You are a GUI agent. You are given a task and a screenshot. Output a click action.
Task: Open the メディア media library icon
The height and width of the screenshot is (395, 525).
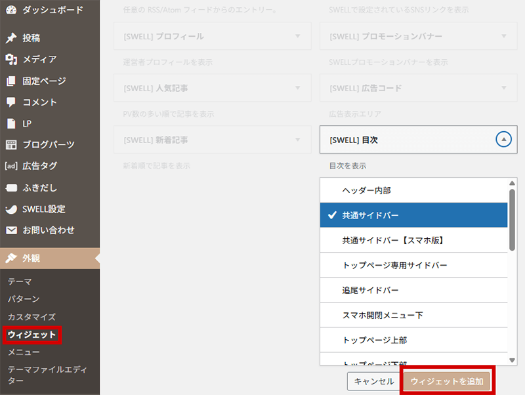(x=11, y=59)
